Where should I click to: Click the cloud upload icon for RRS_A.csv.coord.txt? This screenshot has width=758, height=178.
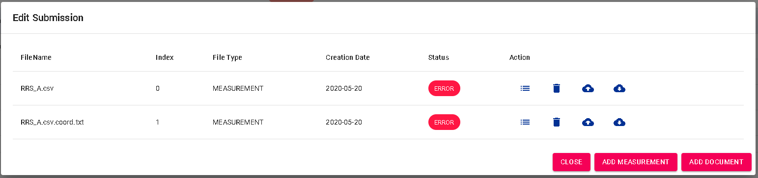(588, 122)
